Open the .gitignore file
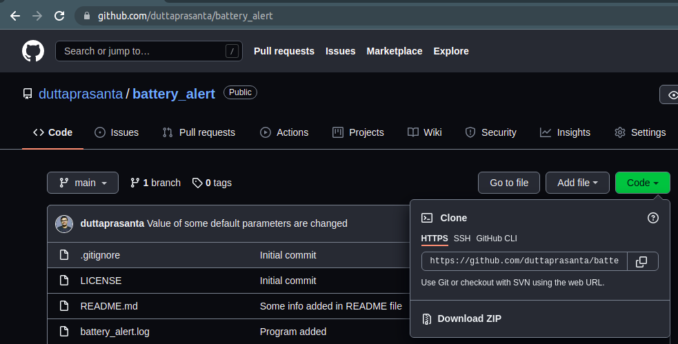 coord(100,255)
